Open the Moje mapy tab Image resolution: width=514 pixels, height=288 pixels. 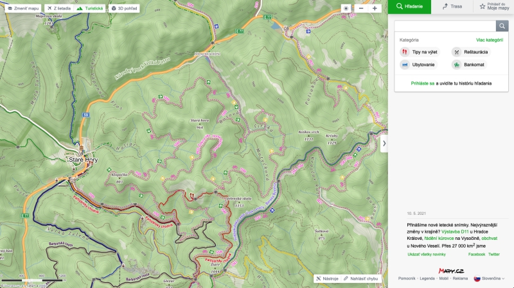(x=494, y=6)
